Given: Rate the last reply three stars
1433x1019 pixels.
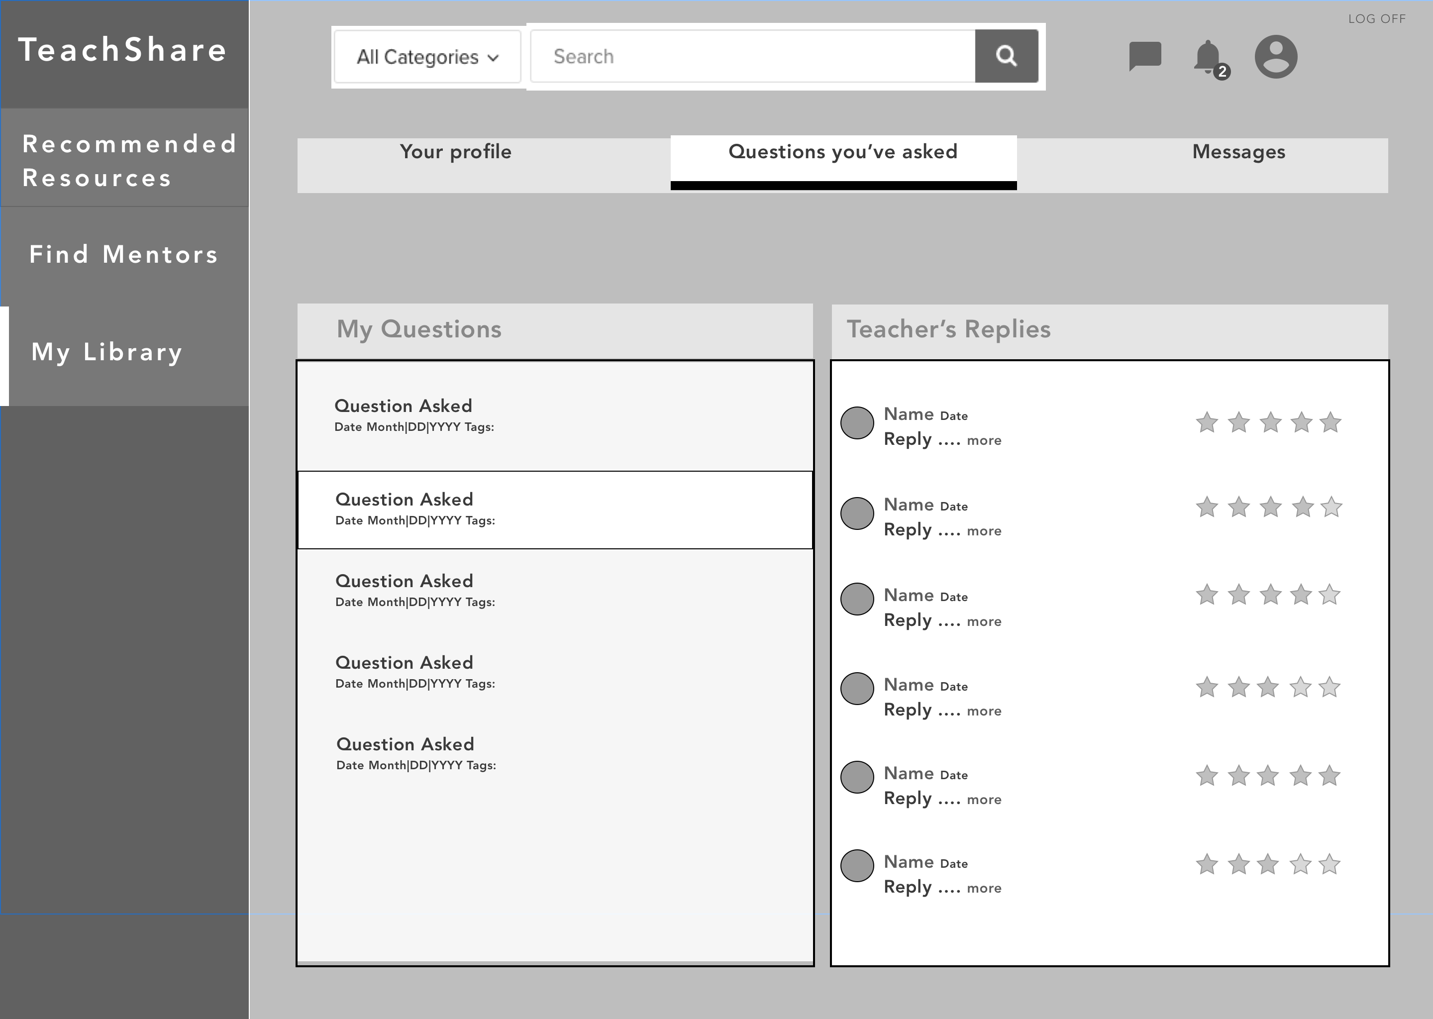Looking at the screenshot, I should 1268,865.
